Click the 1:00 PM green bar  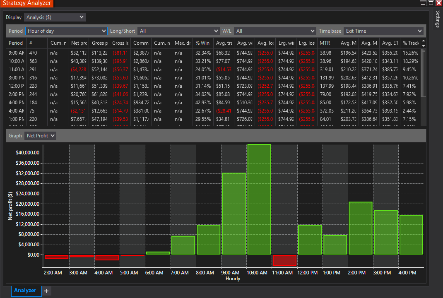(x=335, y=245)
